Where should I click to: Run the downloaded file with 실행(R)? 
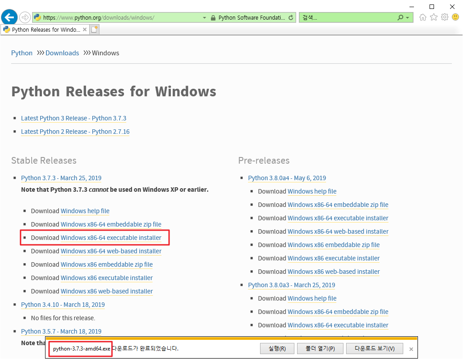277,349
